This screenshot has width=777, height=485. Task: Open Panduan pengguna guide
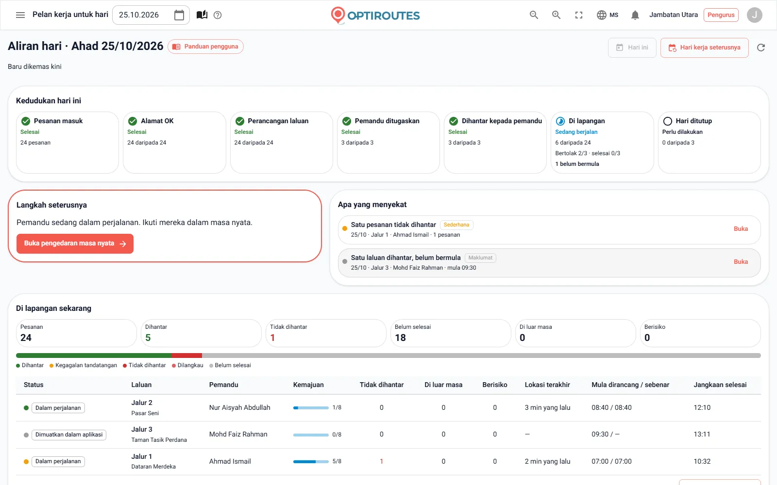point(205,47)
